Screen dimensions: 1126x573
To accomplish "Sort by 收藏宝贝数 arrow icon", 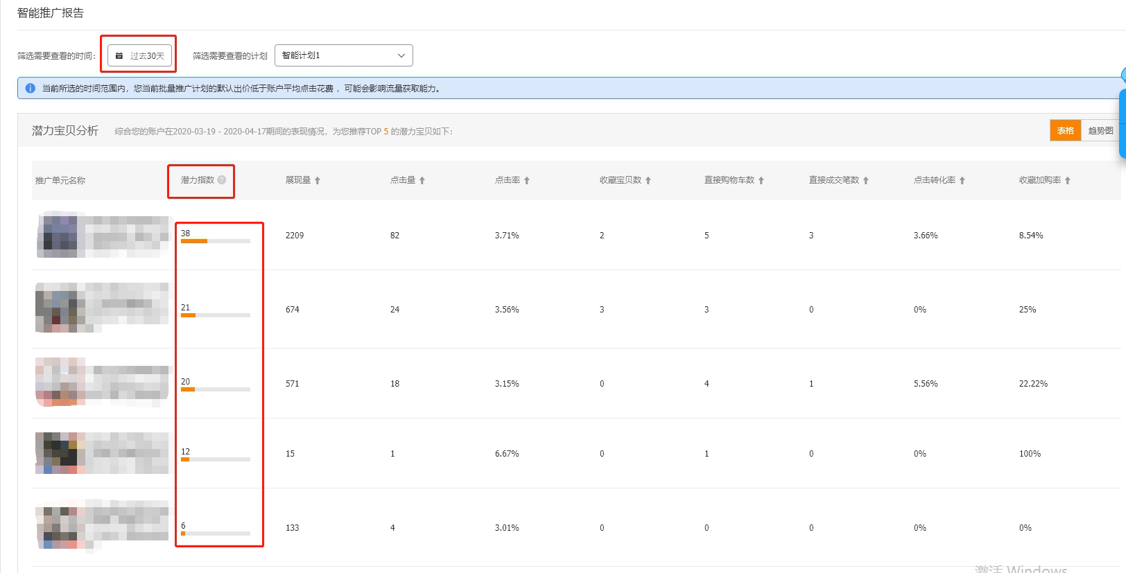I will [x=648, y=181].
